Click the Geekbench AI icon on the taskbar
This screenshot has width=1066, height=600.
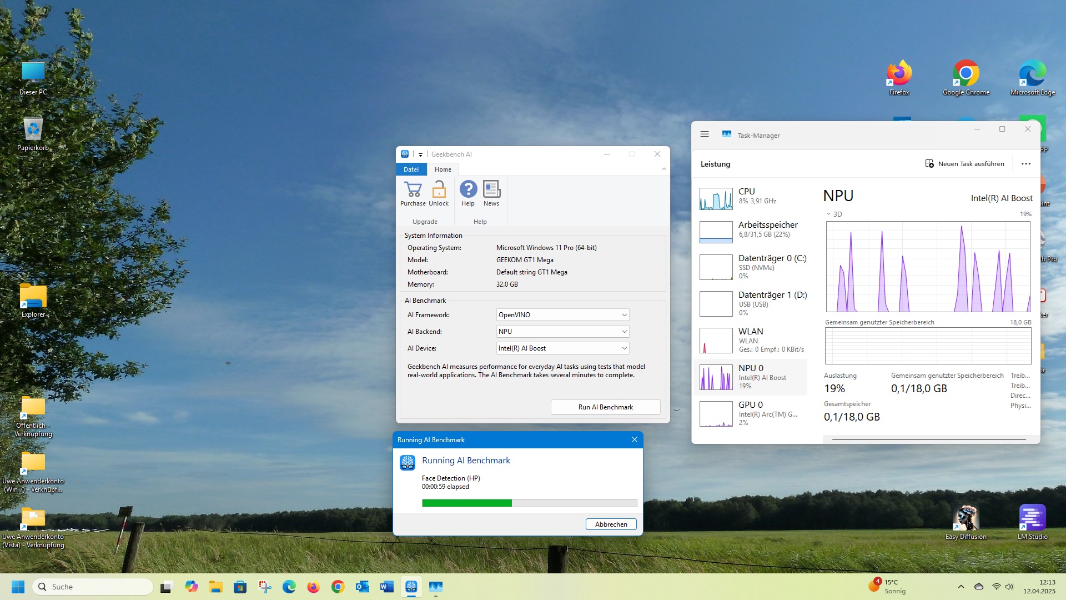(x=411, y=587)
